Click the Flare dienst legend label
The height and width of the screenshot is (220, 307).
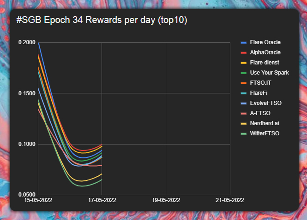tap(265, 63)
